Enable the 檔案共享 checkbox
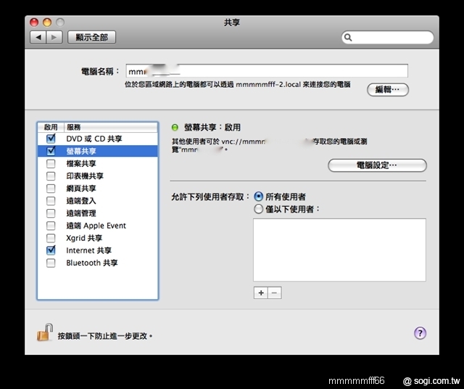464x389 pixels. pos(51,164)
